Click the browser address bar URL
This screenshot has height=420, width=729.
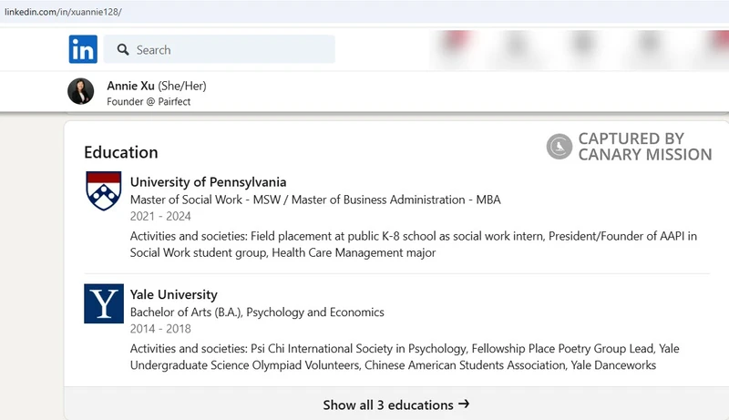(x=63, y=12)
